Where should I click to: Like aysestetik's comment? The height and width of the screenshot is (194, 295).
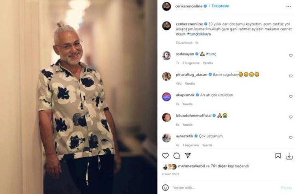[x=291, y=138]
